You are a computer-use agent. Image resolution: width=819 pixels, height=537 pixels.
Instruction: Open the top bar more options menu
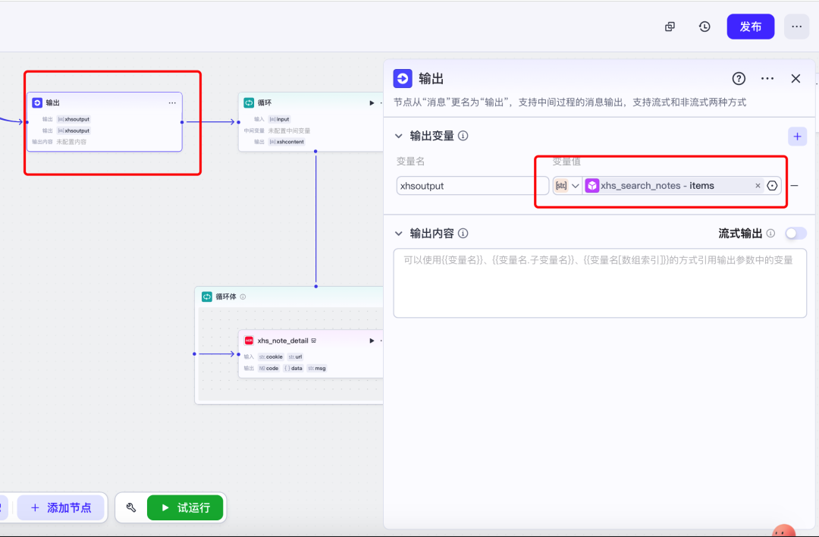796,27
